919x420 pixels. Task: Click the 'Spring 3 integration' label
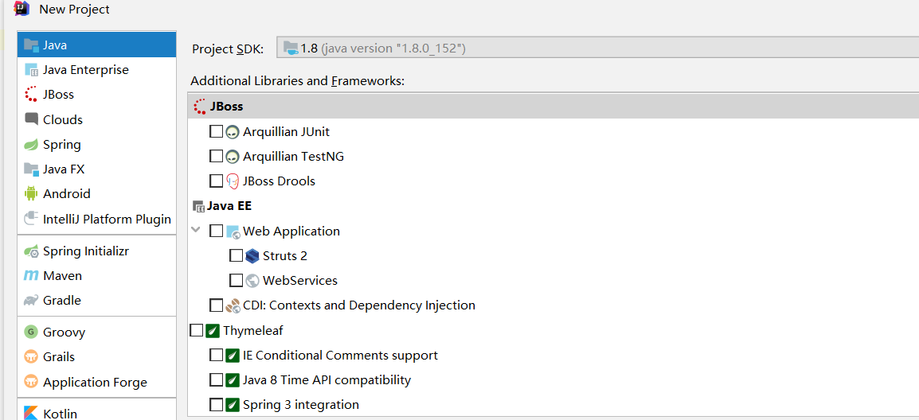[x=301, y=405]
